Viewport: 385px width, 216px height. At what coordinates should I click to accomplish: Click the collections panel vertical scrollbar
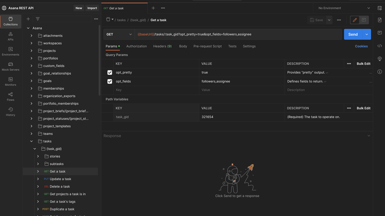[100, 60]
